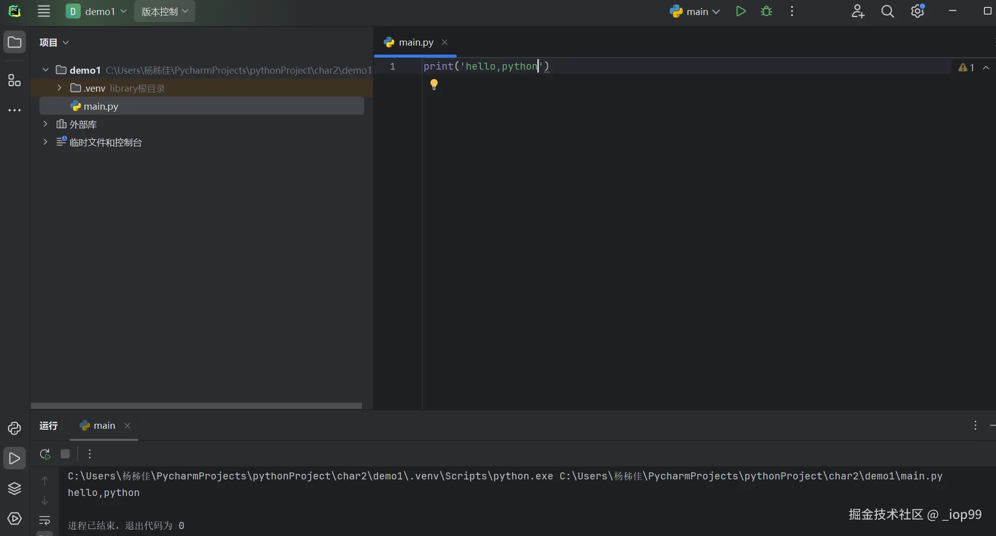Click the main.py path link in console output
The width and height of the screenshot is (996, 536).
point(751,476)
